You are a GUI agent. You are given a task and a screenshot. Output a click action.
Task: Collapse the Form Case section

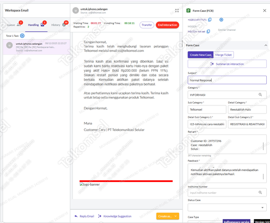[266, 45]
